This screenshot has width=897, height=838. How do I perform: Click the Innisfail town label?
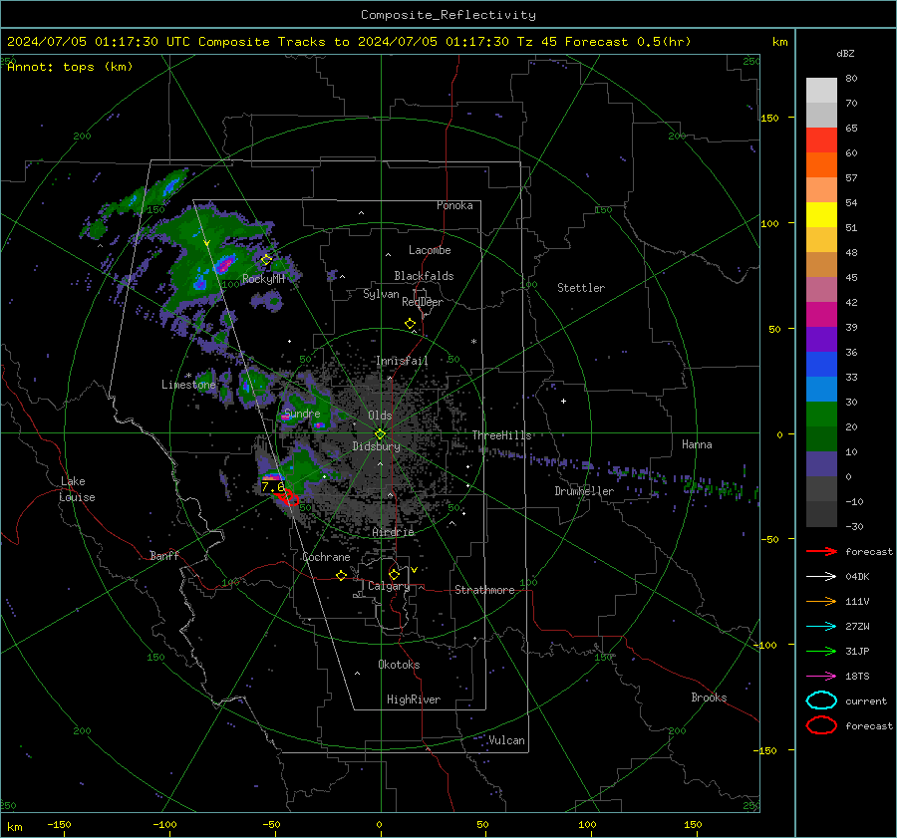[x=402, y=361]
